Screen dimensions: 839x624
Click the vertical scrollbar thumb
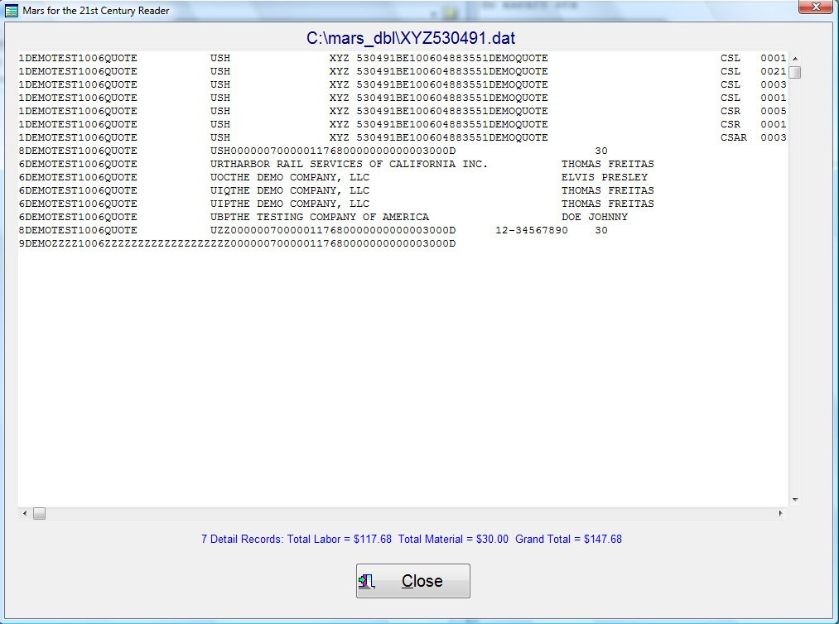pyautogui.click(x=795, y=72)
